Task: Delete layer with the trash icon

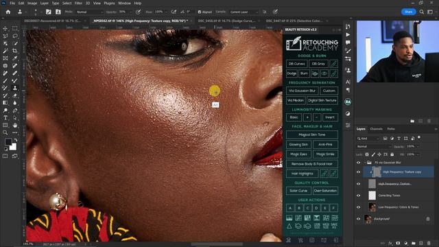Action: (429, 244)
